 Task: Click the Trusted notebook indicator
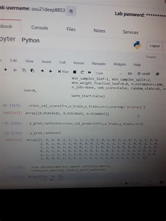tap(151, 57)
